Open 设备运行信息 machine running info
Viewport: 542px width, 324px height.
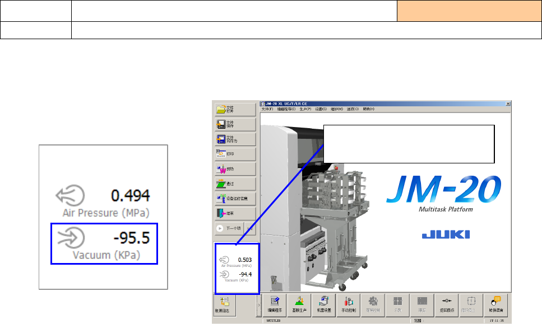235,199
